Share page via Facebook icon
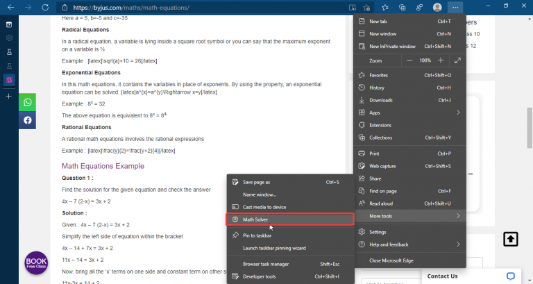This screenshot has width=533, height=284. pyautogui.click(x=28, y=120)
